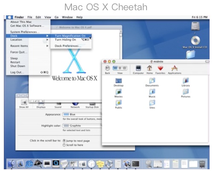Select Jump to next page radio button
Screen dimensions: 213x171
pyautogui.click(x=64, y=141)
